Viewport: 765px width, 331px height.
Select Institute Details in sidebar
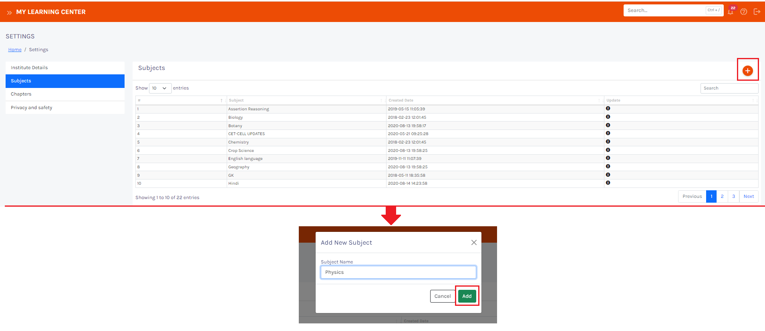pyautogui.click(x=29, y=68)
